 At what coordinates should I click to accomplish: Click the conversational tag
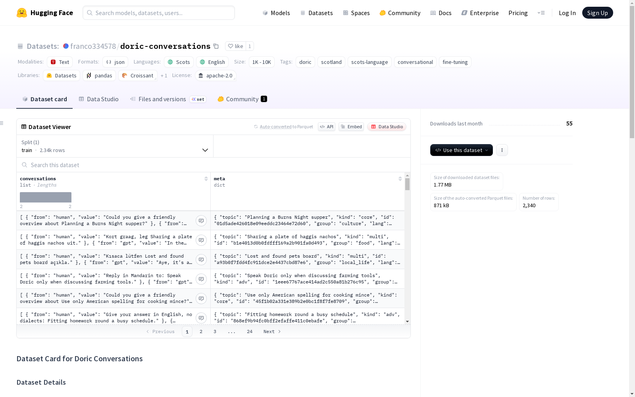[x=415, y=62]
